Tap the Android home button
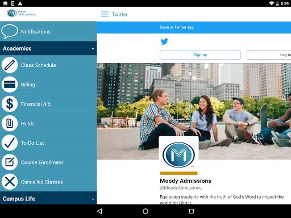Image resolution: width=291 pixels, height=218 pixels. click(x=145, y=211)
